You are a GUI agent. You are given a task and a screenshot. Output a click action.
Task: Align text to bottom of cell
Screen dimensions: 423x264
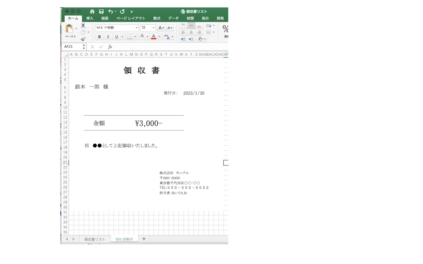click(199, 26)
